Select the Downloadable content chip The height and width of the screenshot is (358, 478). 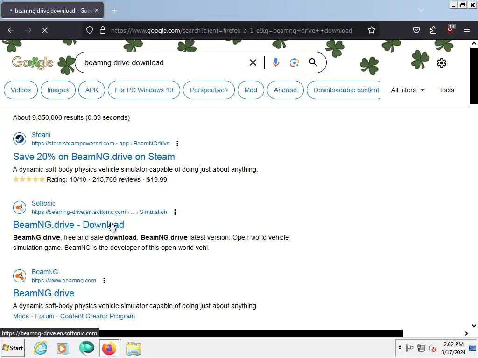pos(344,90)
